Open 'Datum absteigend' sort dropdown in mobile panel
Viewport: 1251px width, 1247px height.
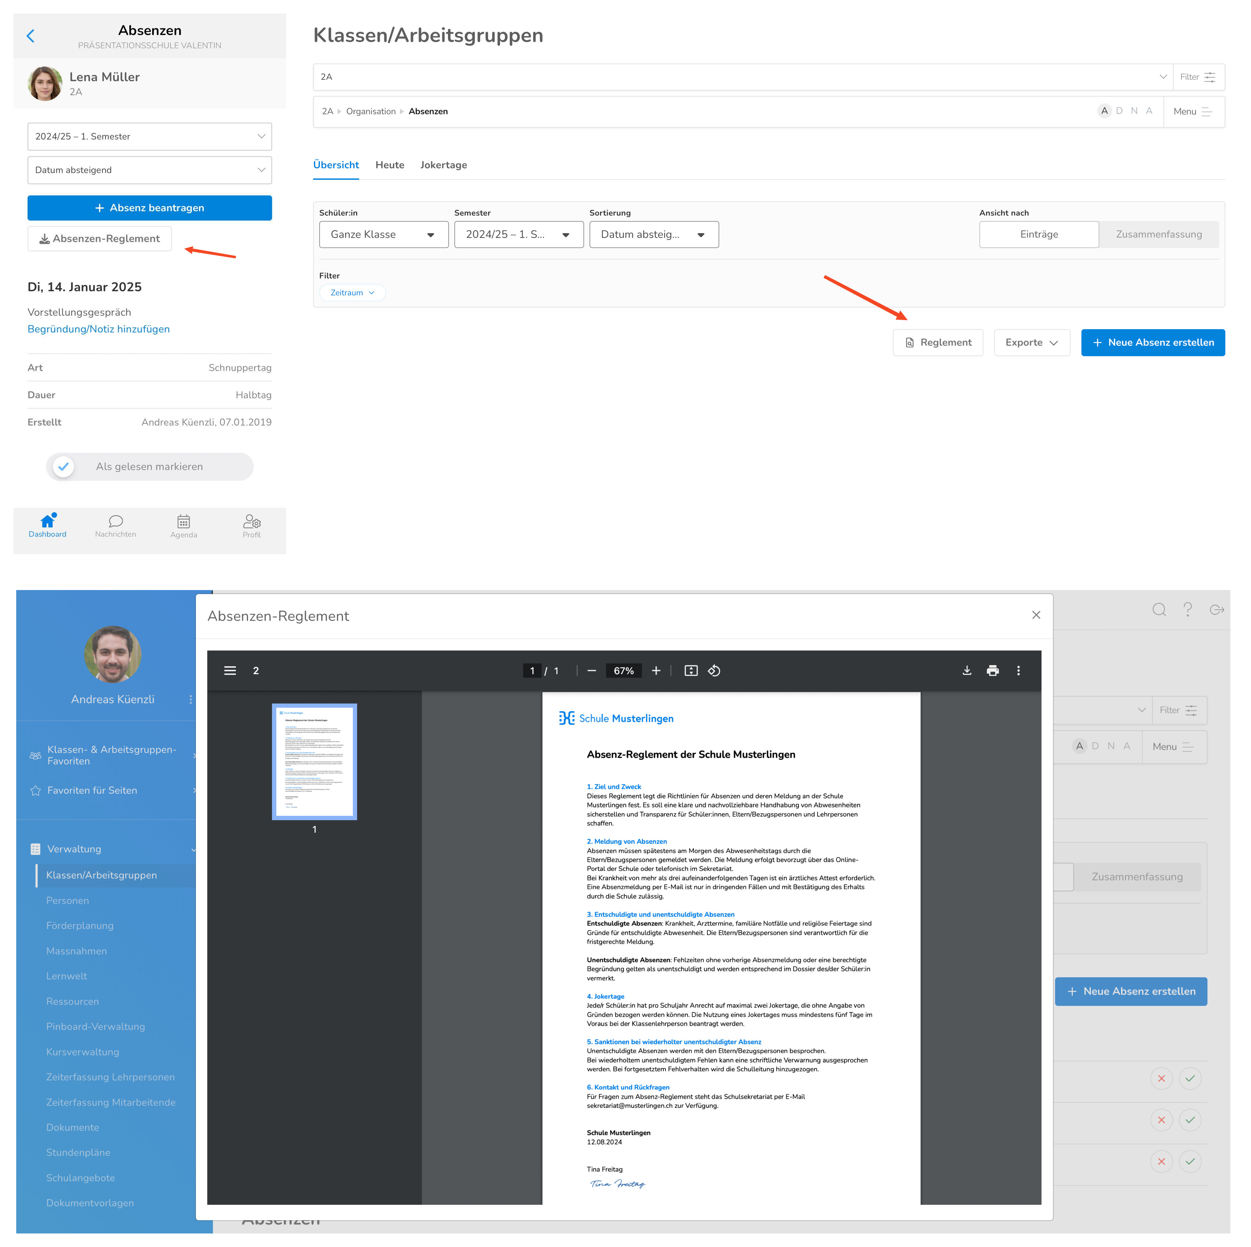click(150, 170)
